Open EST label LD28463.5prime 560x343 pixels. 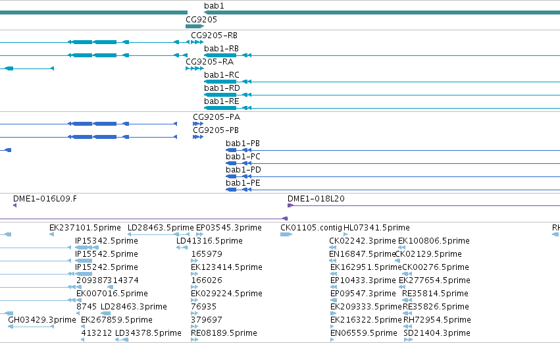click(161, 228)
